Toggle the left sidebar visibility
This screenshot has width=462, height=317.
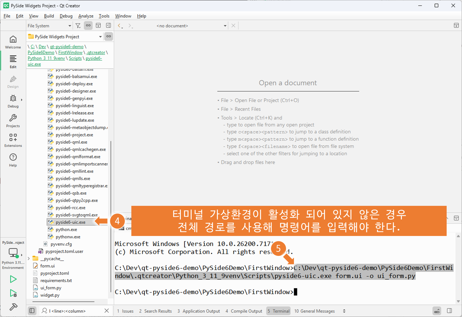tap(32, 311)
